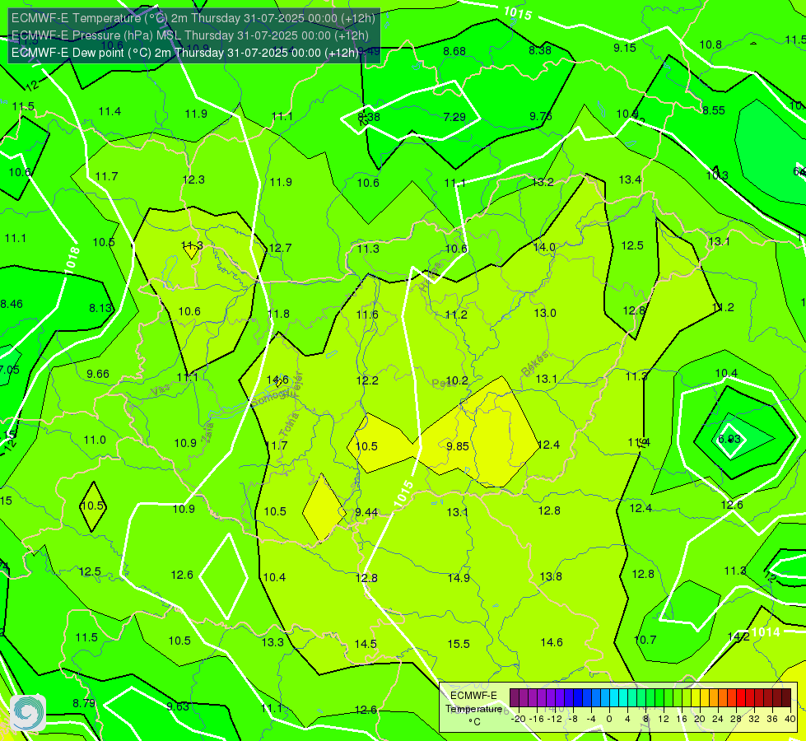This screenshot has height=741, width=806.
Task: Click the 12.3 temperature value
Action: [193, 179]
